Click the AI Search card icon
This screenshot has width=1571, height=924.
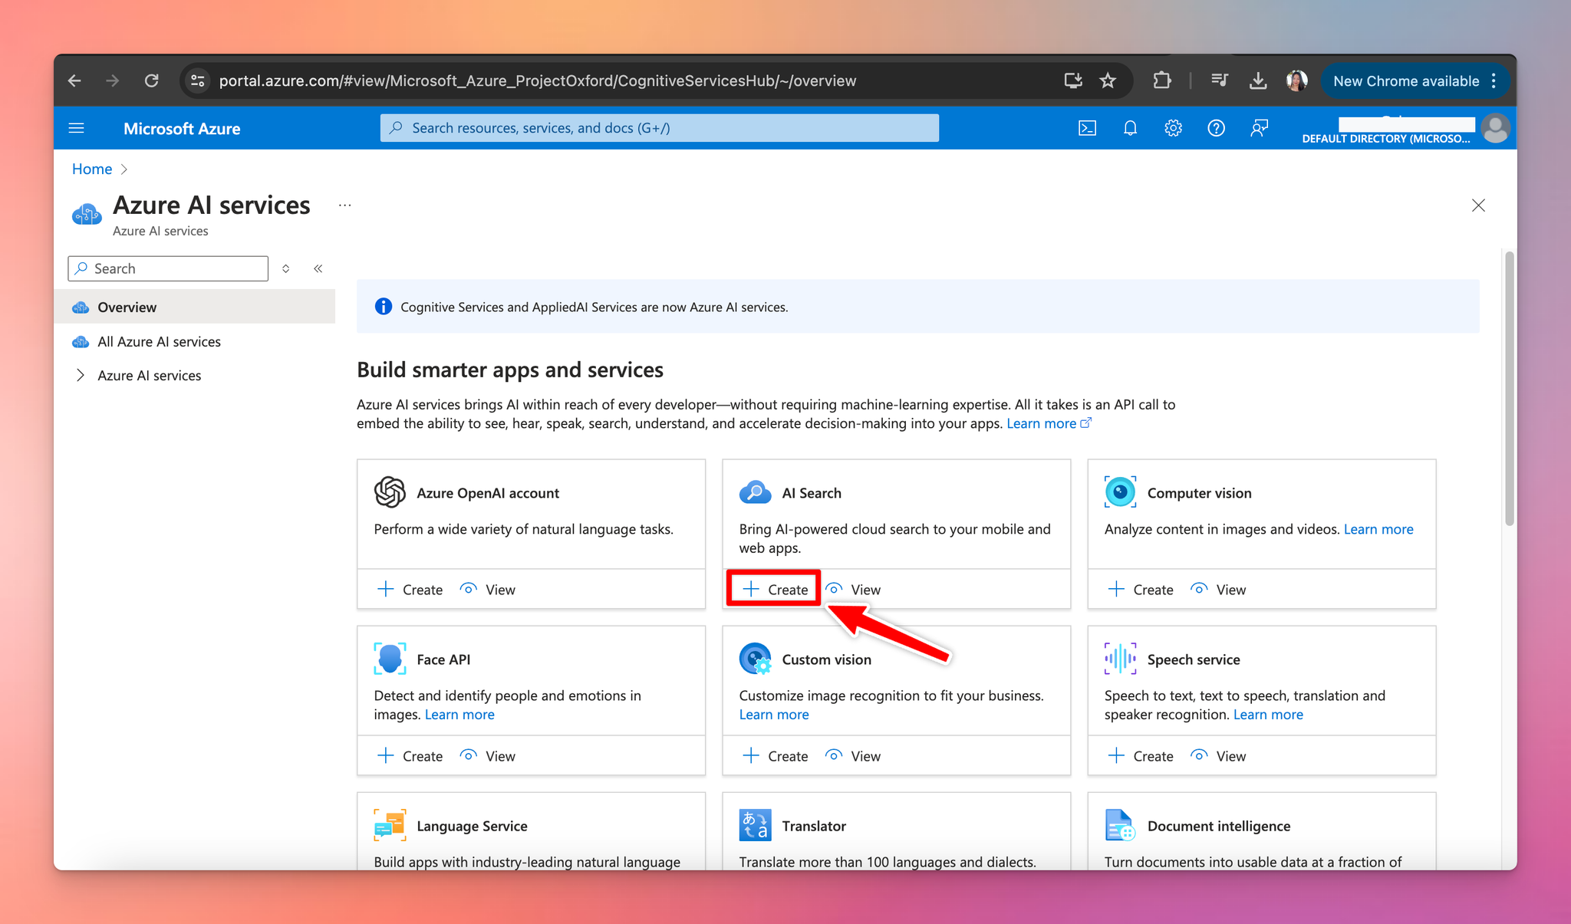click(755, 492)
